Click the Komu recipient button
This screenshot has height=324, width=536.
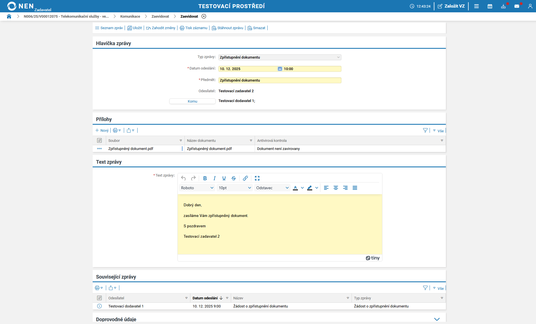192,101
